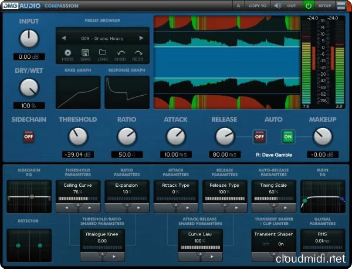
Task: Click the COPY TO button
Action: tap(258, 6)
